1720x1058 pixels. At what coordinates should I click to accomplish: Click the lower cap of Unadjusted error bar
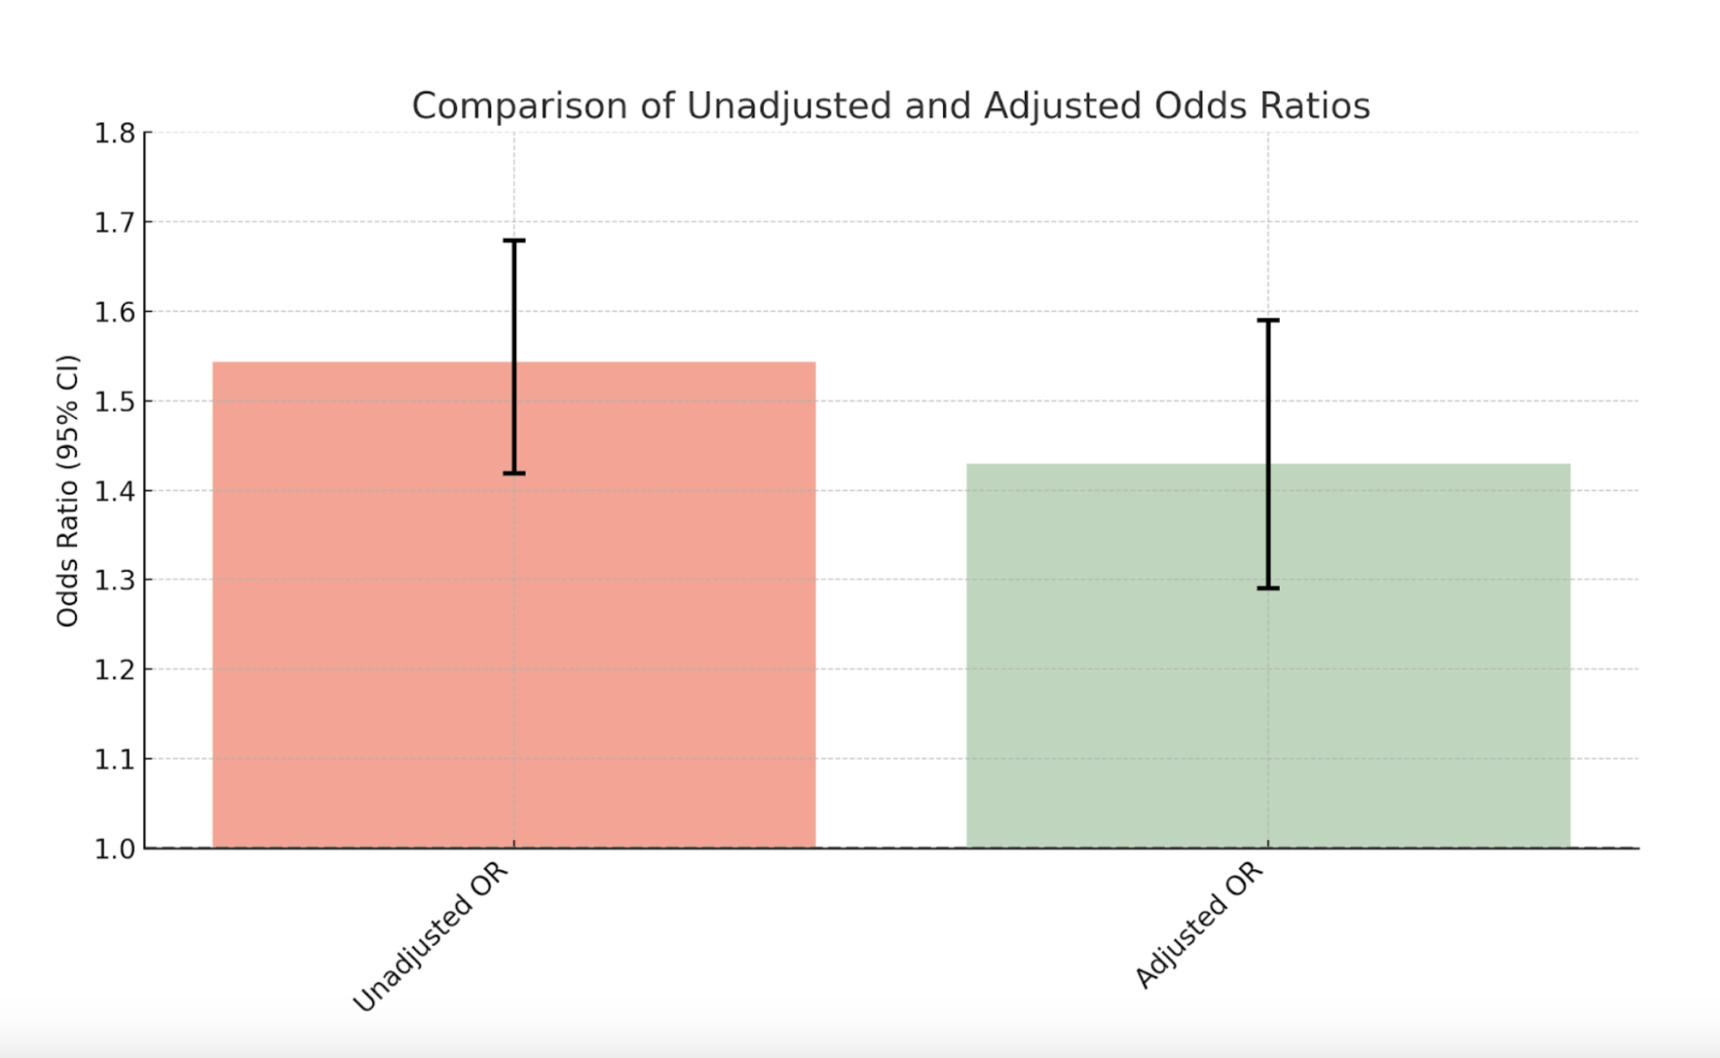pyautogui.click(x=514, y=473)
